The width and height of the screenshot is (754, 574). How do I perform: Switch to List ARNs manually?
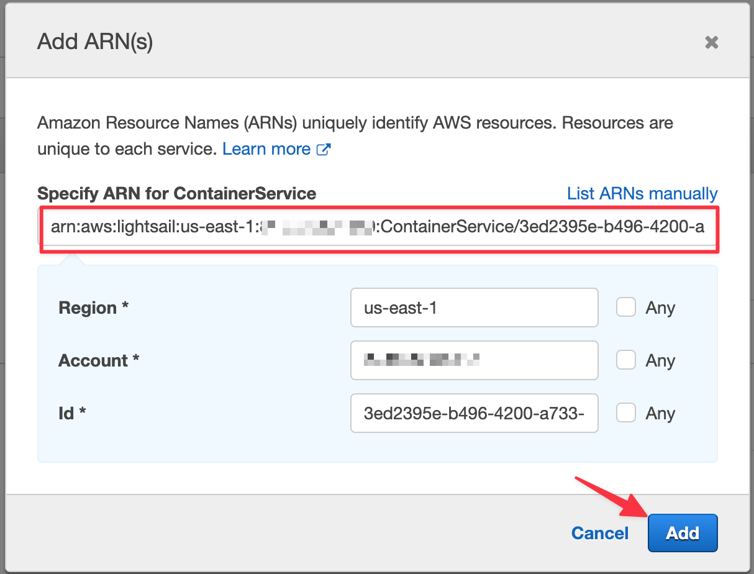tap(642, 193)
